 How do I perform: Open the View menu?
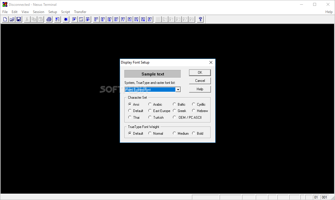tap(25, 12)
